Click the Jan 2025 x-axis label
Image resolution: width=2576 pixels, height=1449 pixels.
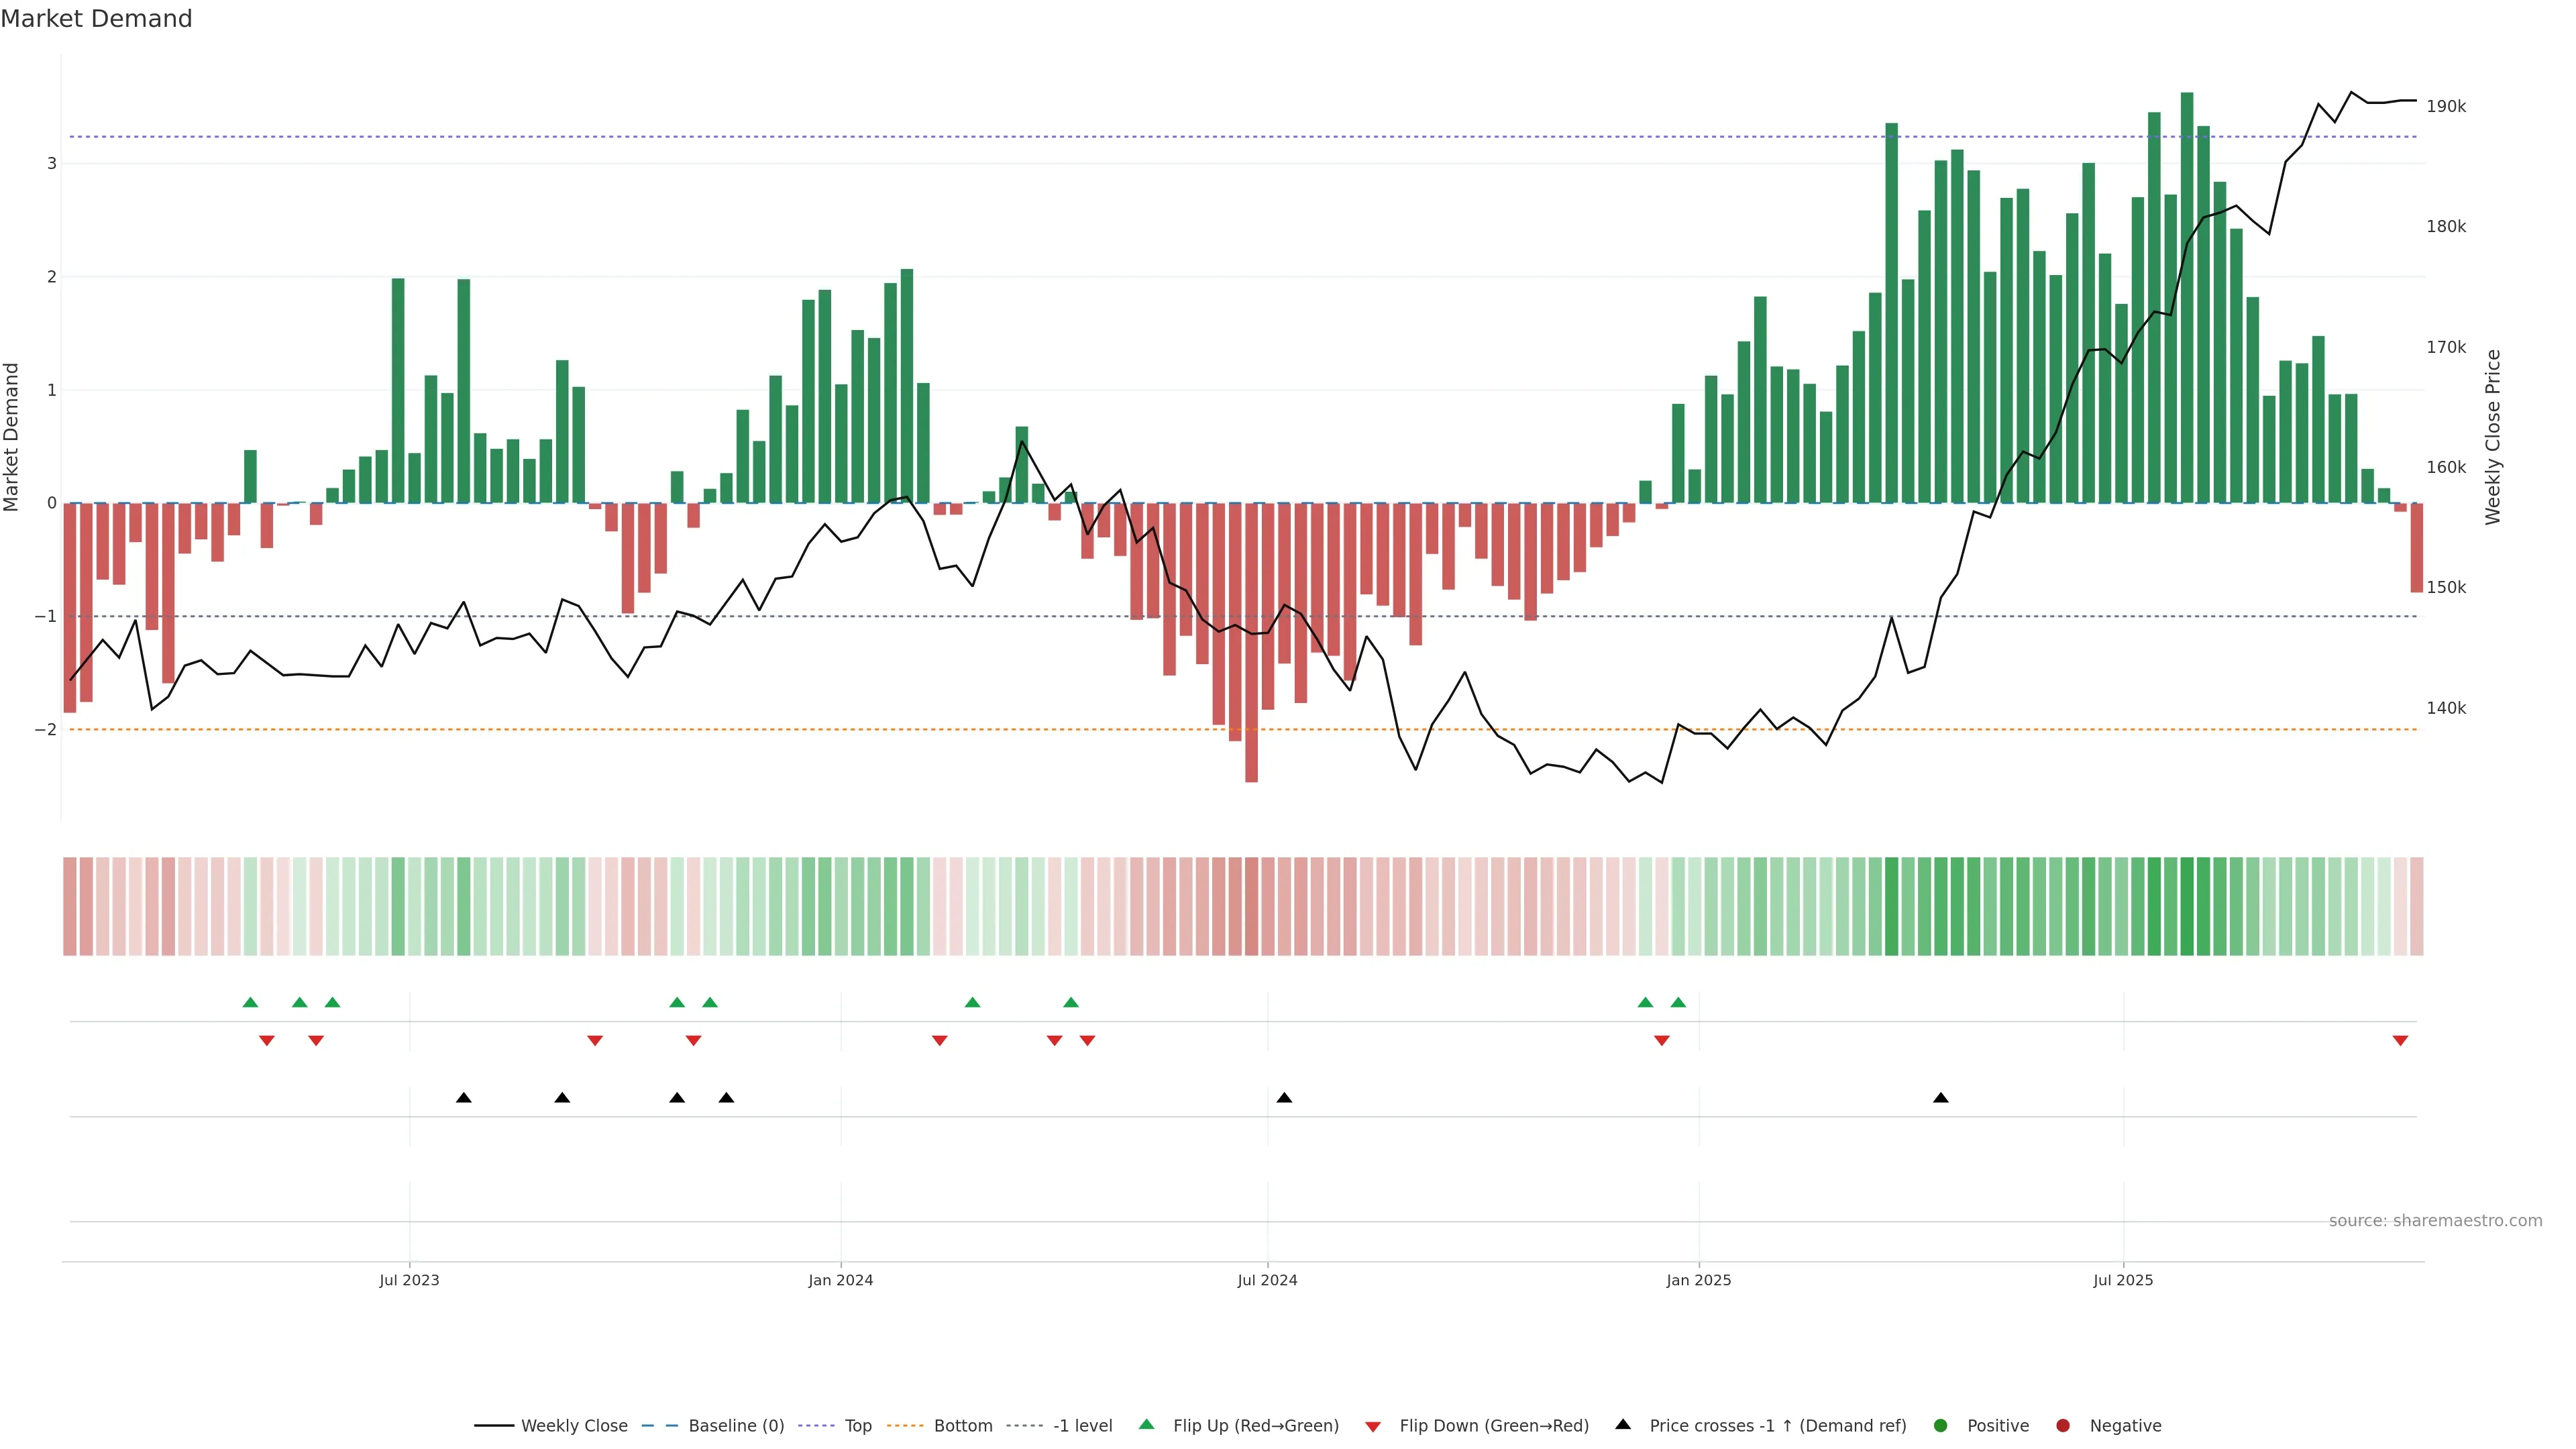point(1698,1280)
